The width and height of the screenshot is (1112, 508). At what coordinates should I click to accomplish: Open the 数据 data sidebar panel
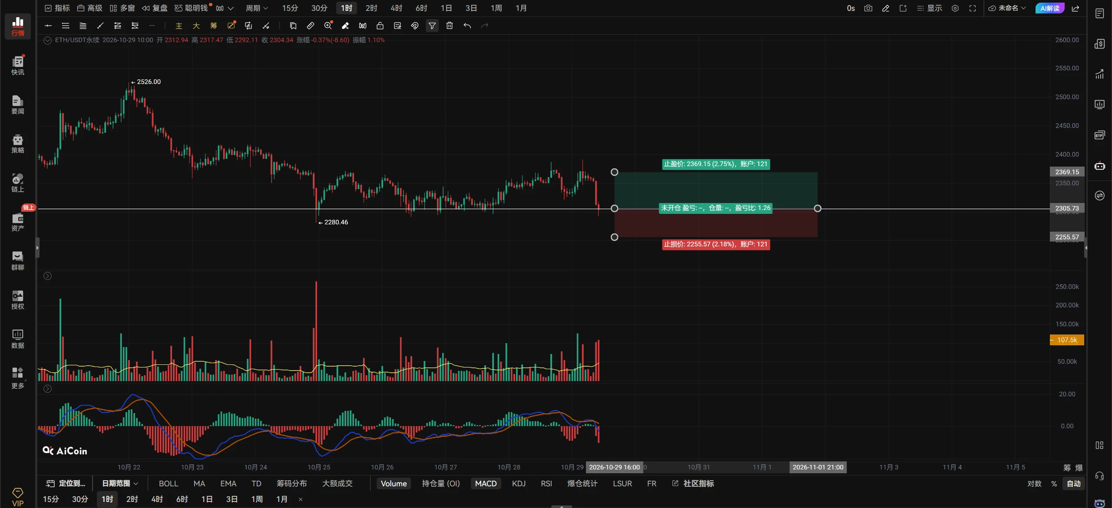(x=17, y=338)
